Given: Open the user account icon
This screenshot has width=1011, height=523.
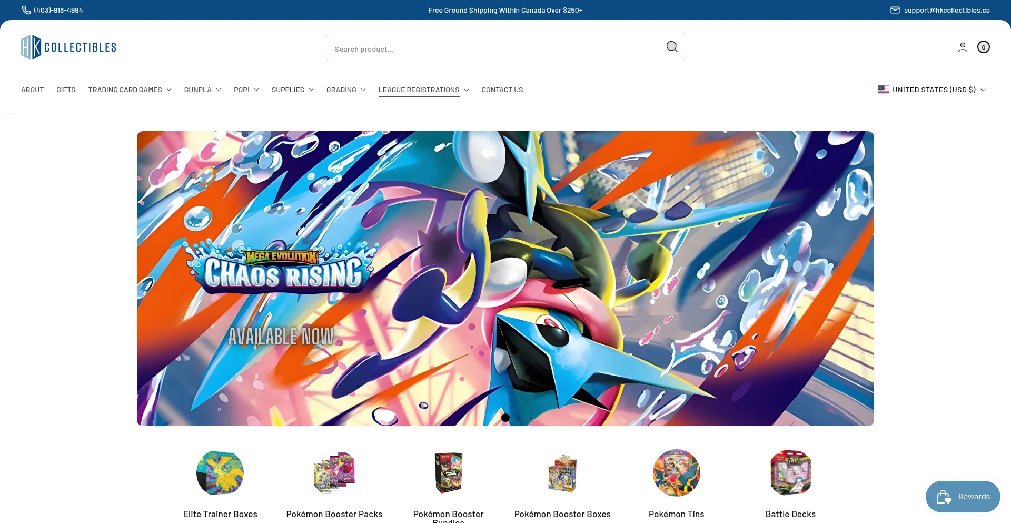Looking at the screenshot, I should [x=963, y=47].
